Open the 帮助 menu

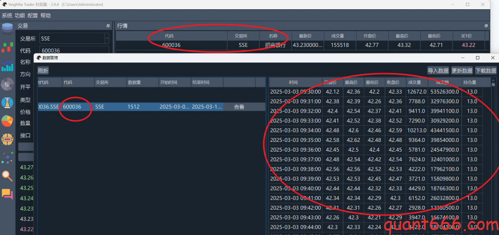coord(45,15)
